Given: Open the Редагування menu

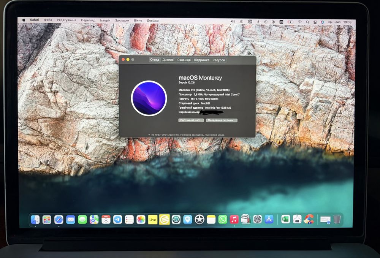Looking at the screenshot, I should pyautogui.click(x=66, y=20).
